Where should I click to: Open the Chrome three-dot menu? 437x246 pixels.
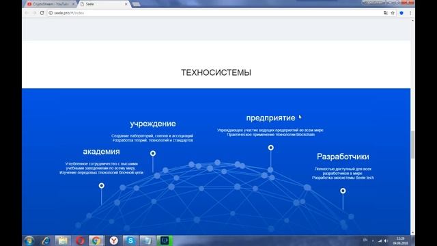tap(410, 13)
